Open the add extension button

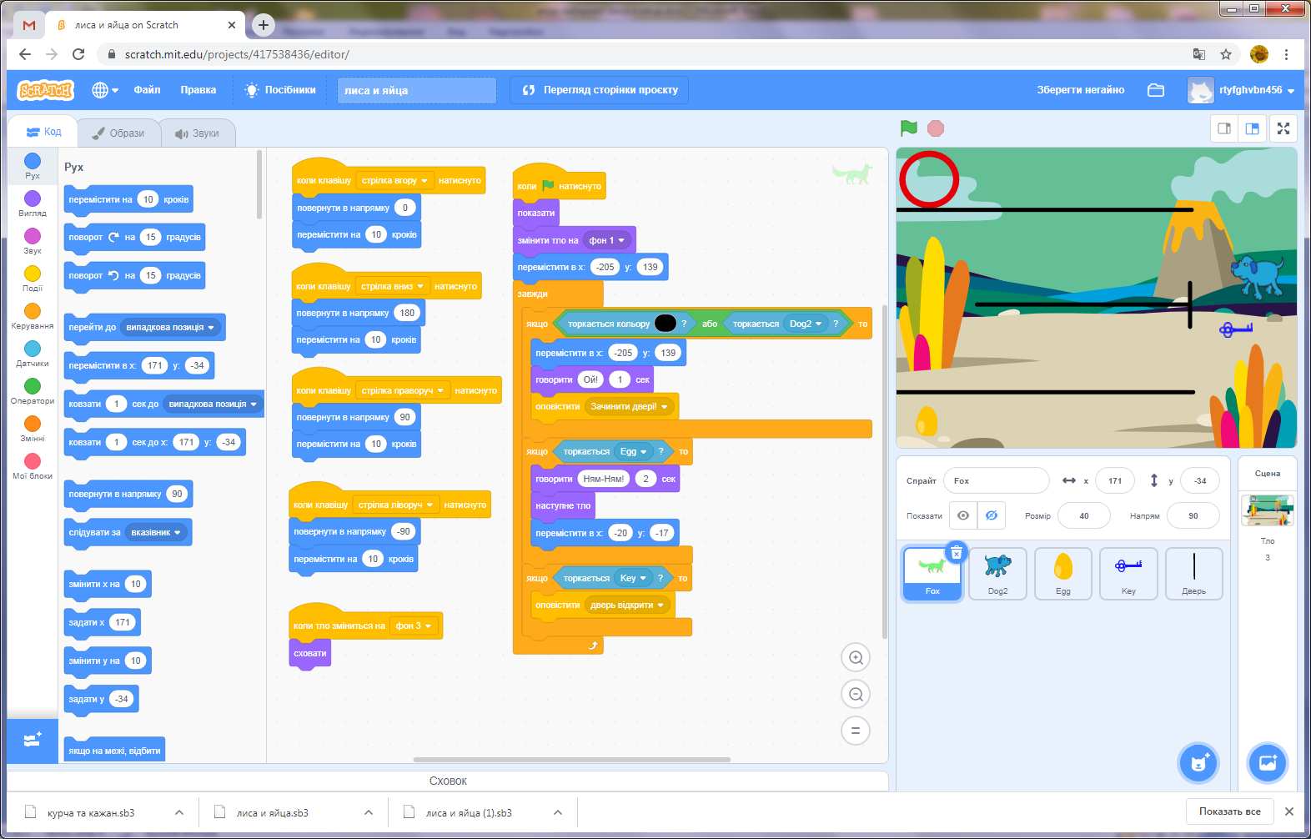tap(33, 740)
